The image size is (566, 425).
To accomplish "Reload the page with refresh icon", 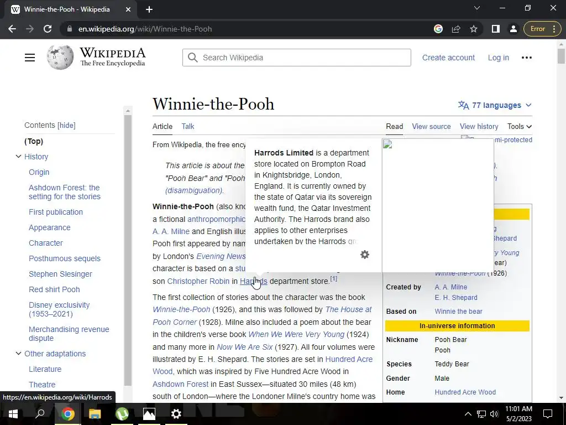I will click(x=48, y=29).
